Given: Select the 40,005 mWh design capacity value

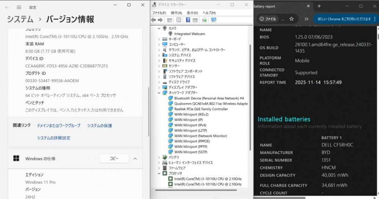Looking at the screenshot, I should coord(335,175).
